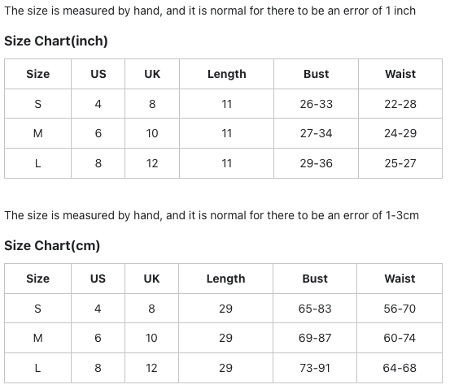Screen dimensions: 450x389
Task: Select the 65-83 bust cell in cm table
Action: point(315,309)
